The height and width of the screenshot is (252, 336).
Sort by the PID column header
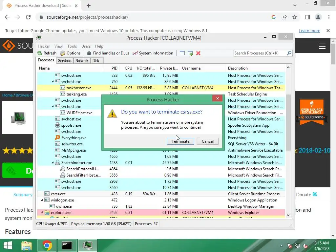[115, 68]
